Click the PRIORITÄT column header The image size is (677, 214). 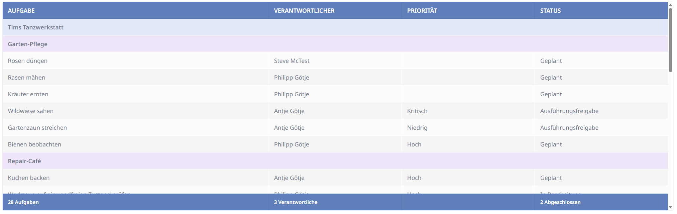[422, 11]
